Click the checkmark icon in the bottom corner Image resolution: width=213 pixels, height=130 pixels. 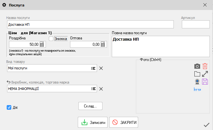[x=207, y=125]
